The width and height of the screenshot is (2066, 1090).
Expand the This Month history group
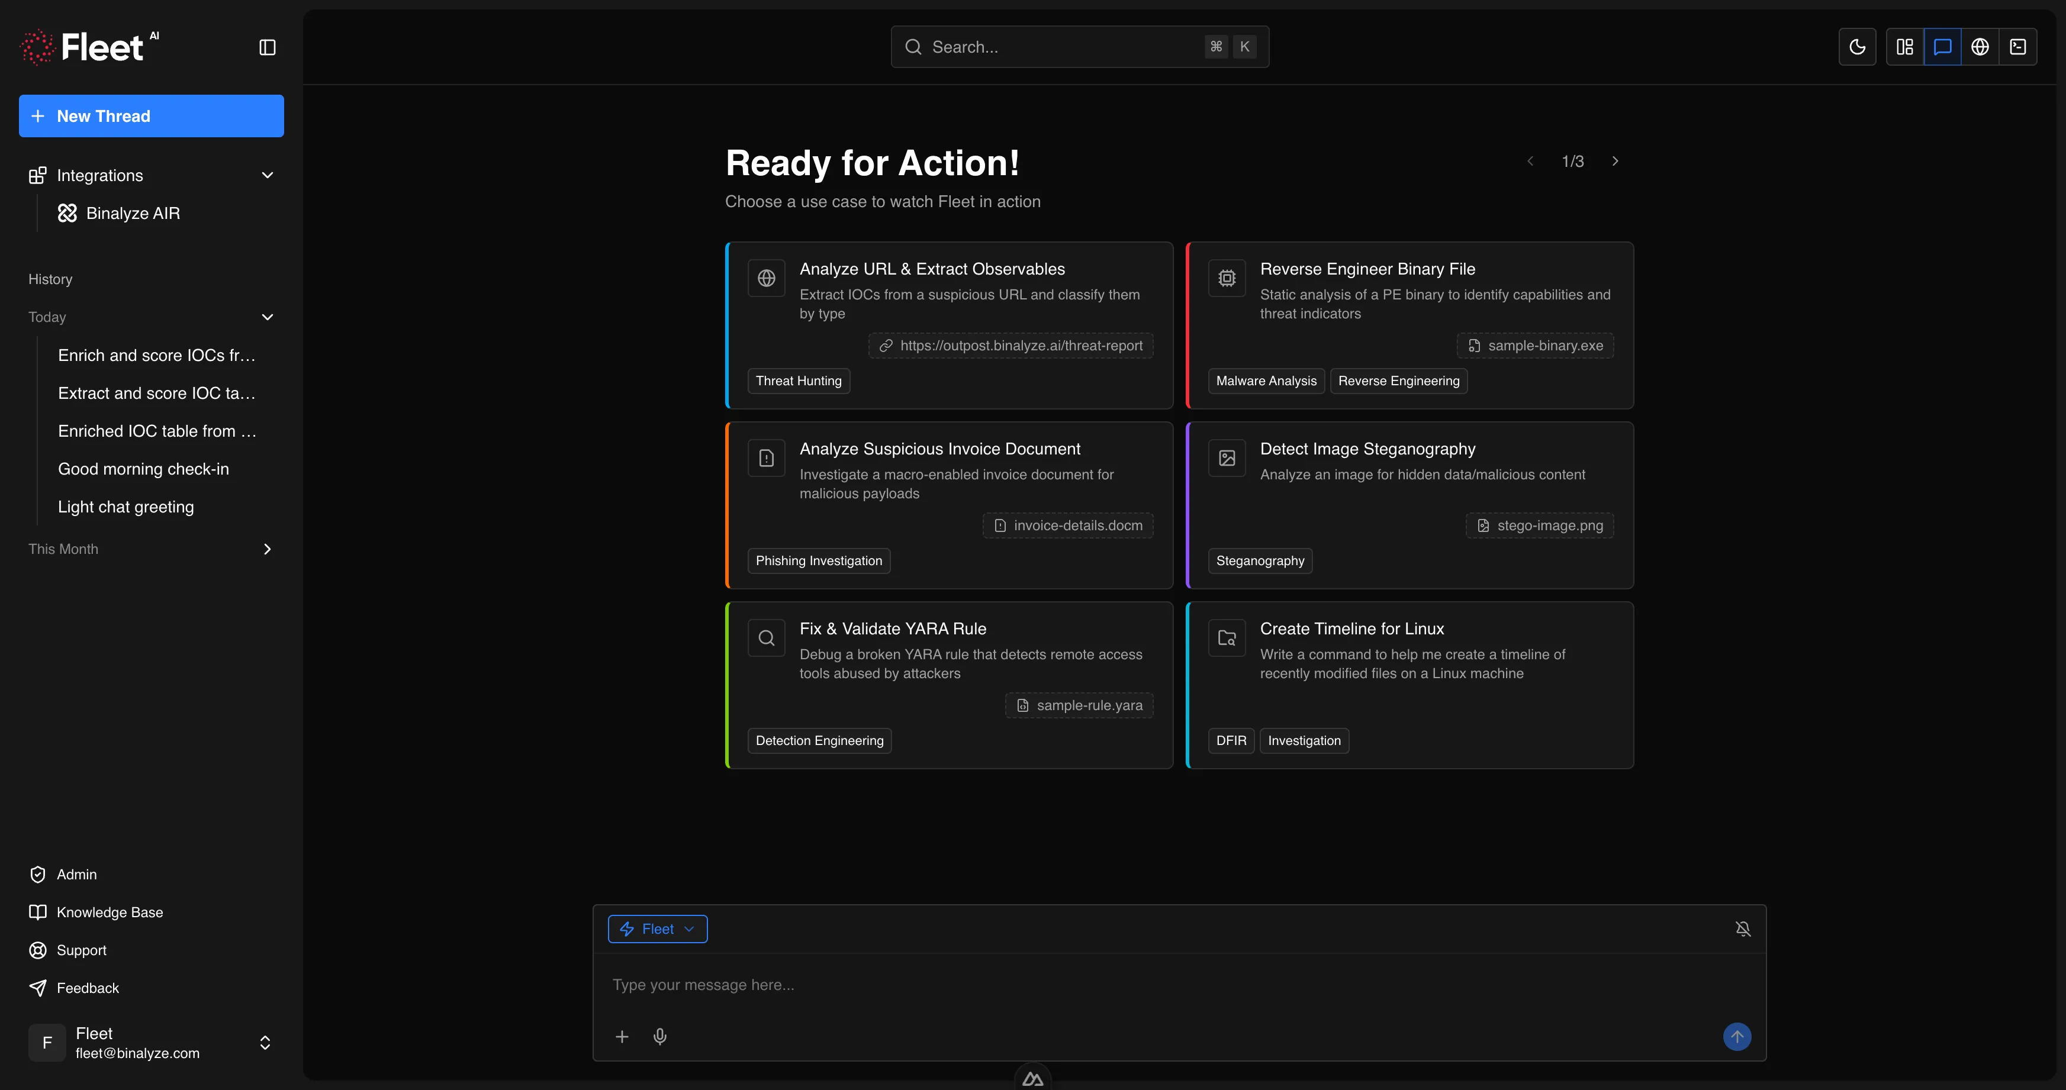tap(267, 549)
